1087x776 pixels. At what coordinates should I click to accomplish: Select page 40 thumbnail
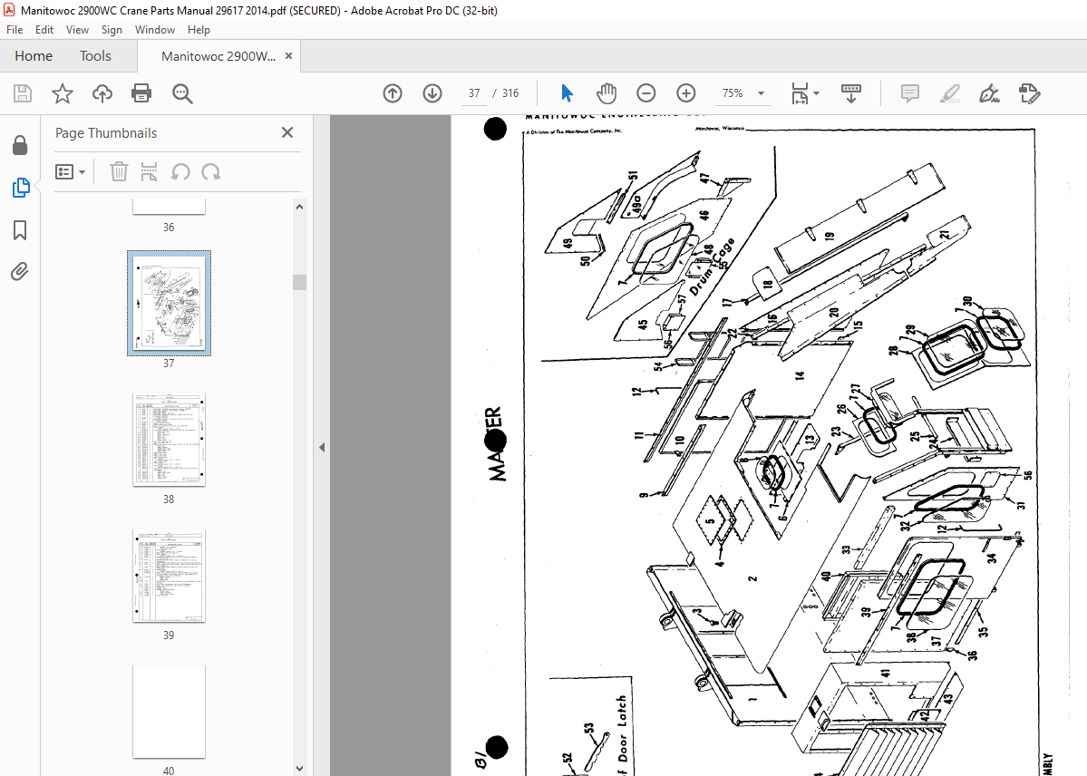[170, 712]
